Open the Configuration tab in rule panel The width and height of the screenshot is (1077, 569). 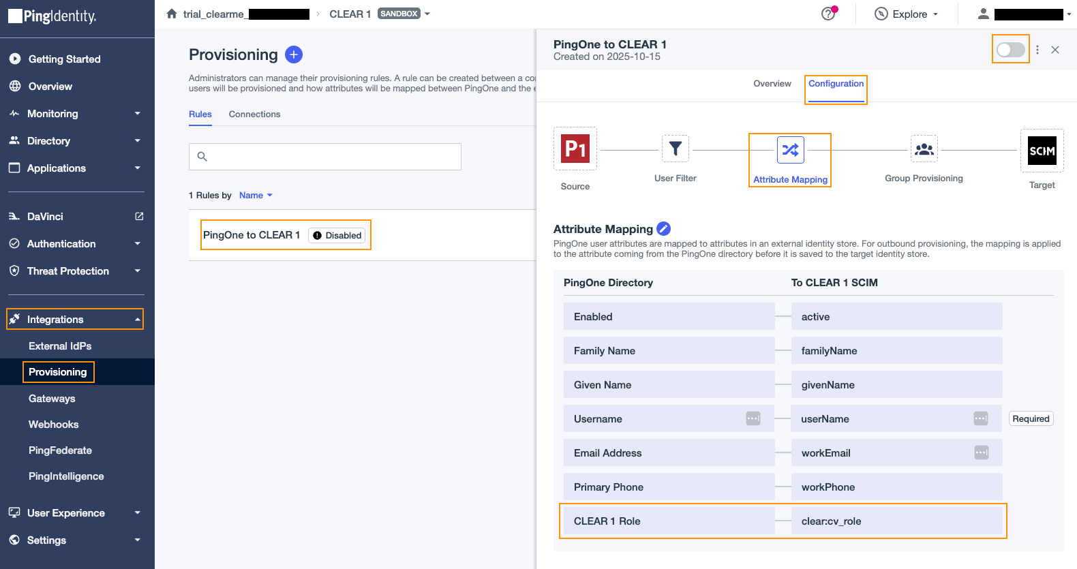[836, 84]
